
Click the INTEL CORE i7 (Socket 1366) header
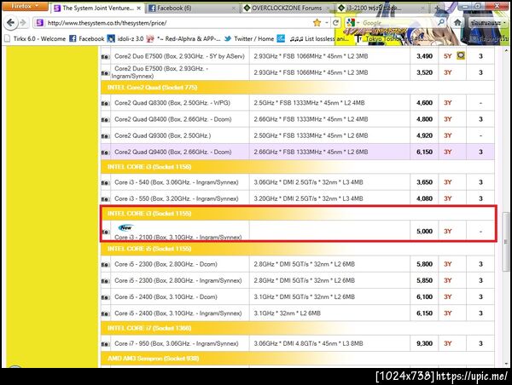click(x=149, y=328)
